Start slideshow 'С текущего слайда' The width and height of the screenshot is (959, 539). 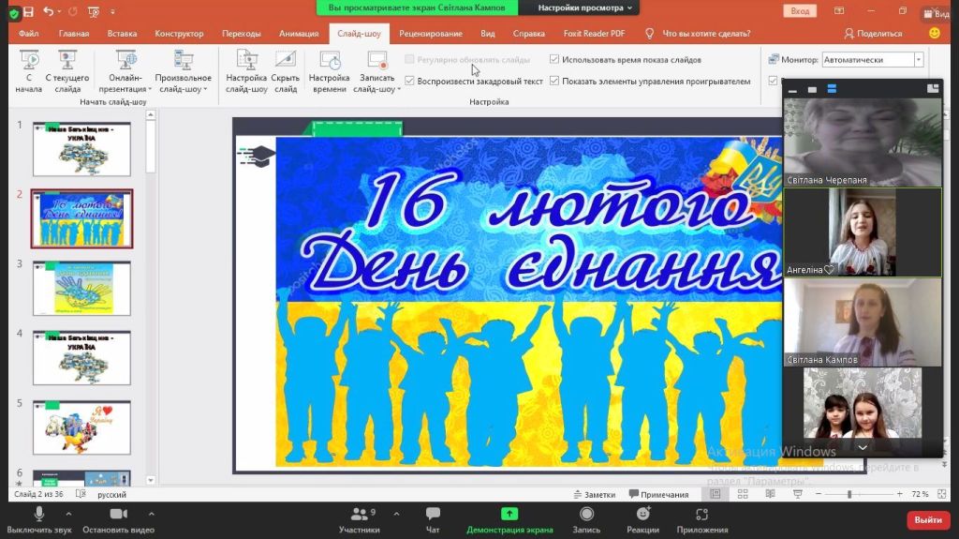coord(67,62)
